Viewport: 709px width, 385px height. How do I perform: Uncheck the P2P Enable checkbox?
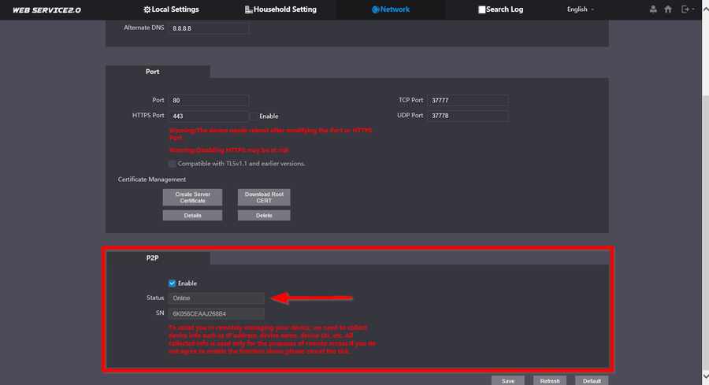pos(173,283)
